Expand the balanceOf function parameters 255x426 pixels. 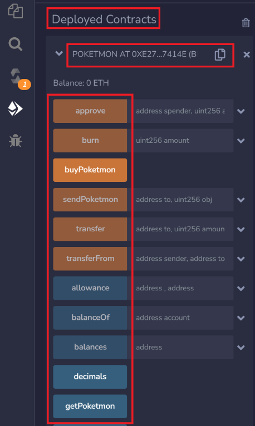[241, 318]
